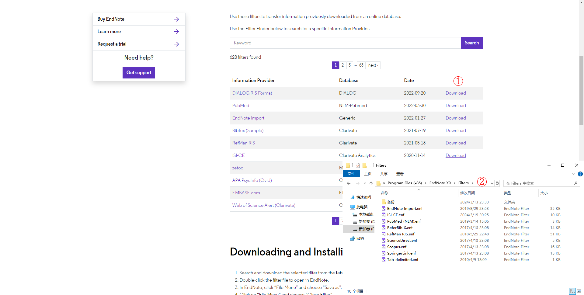
Task: Sort files by the 修改日期 column header
Action: 467,193
